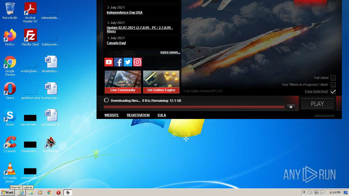
Task: Open the Independence Day USA news
Action: (x=125, y=13)
